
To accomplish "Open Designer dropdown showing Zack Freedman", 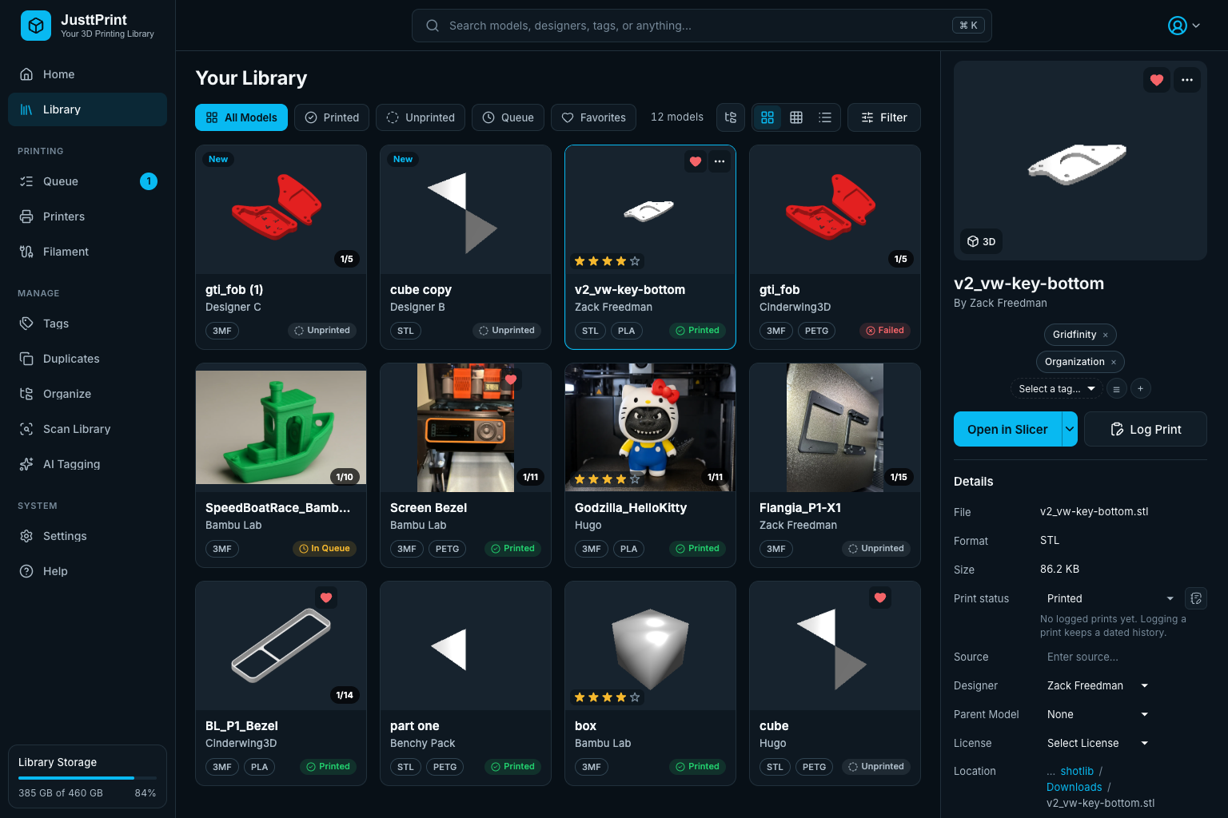I will point(1098,685).
